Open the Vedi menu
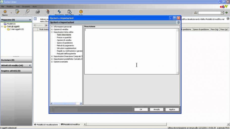The height and width of the screenshot is (129, 230). pyautogui.click(x=18, y=7)
